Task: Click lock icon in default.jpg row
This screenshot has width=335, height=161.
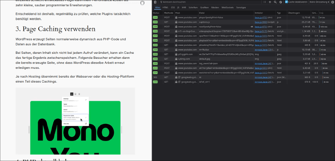Action: click(176, 59)
